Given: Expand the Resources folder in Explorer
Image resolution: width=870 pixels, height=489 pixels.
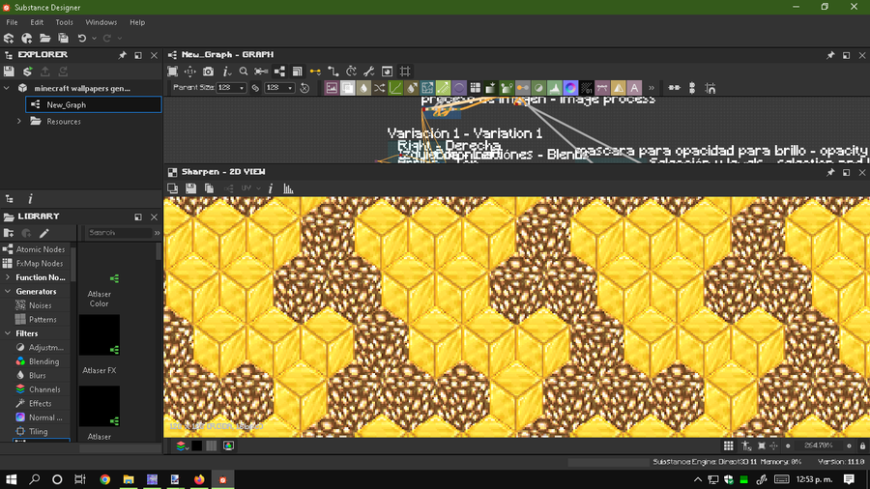Looking at the screenshot, I should tap(19, 122).
